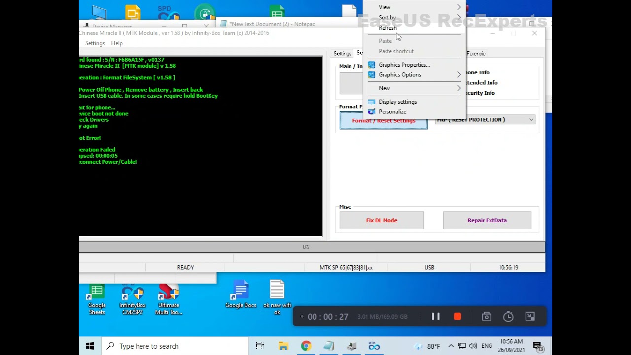Click the 'Boot Error!' line in the log
Image resolution: width=631 pixels, height=355 pixels.
pos(90,138)
